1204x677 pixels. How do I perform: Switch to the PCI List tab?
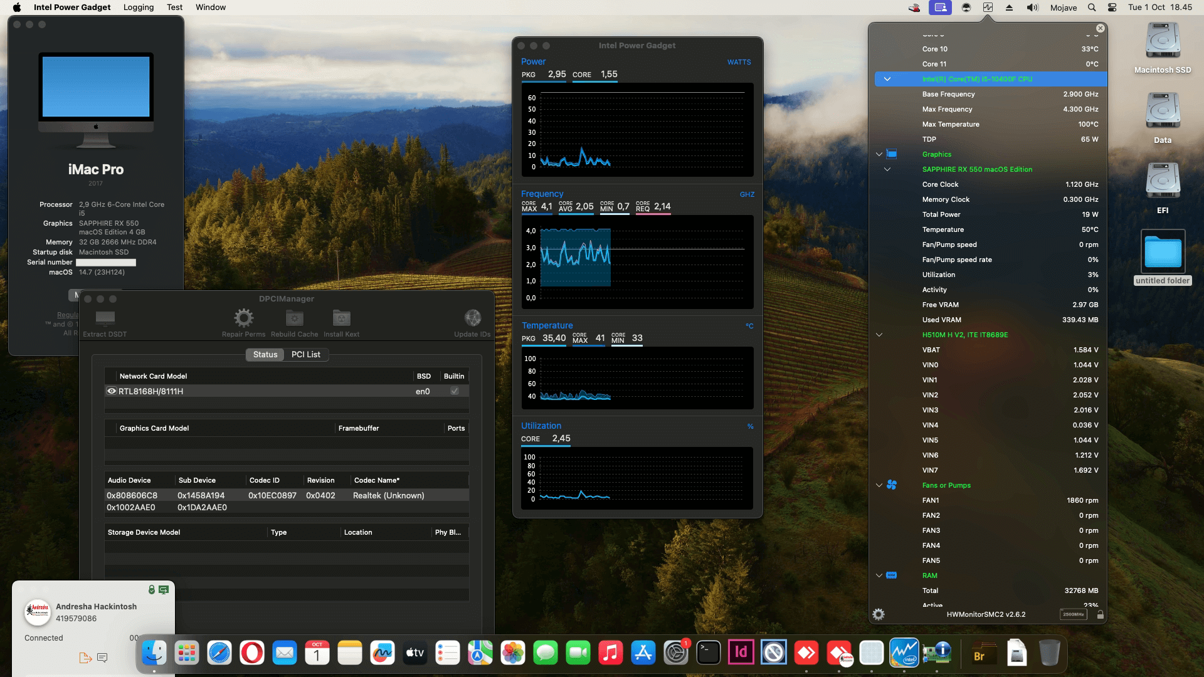point(306,354)
